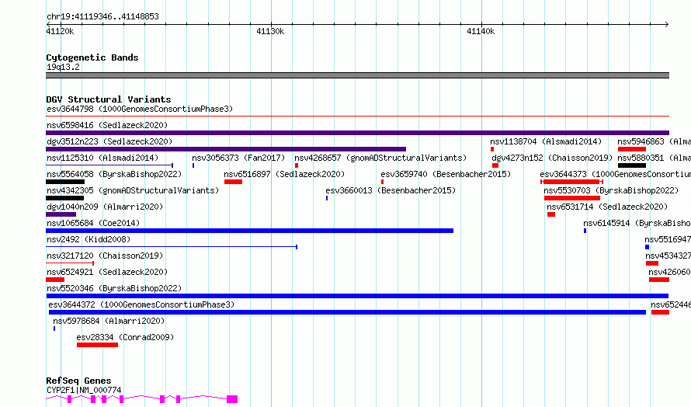Image resolution: width=691 pixels, height=407 pixels.
Task: Select the nsv2492 (Kidd2008) label
Action: pyautogui.click(x=89, y=239)
